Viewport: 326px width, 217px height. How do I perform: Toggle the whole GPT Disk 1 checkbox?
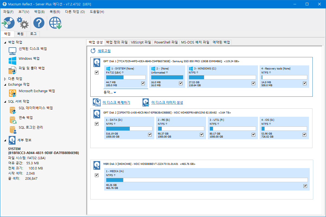pyautogui.click(x=97, y=73)
